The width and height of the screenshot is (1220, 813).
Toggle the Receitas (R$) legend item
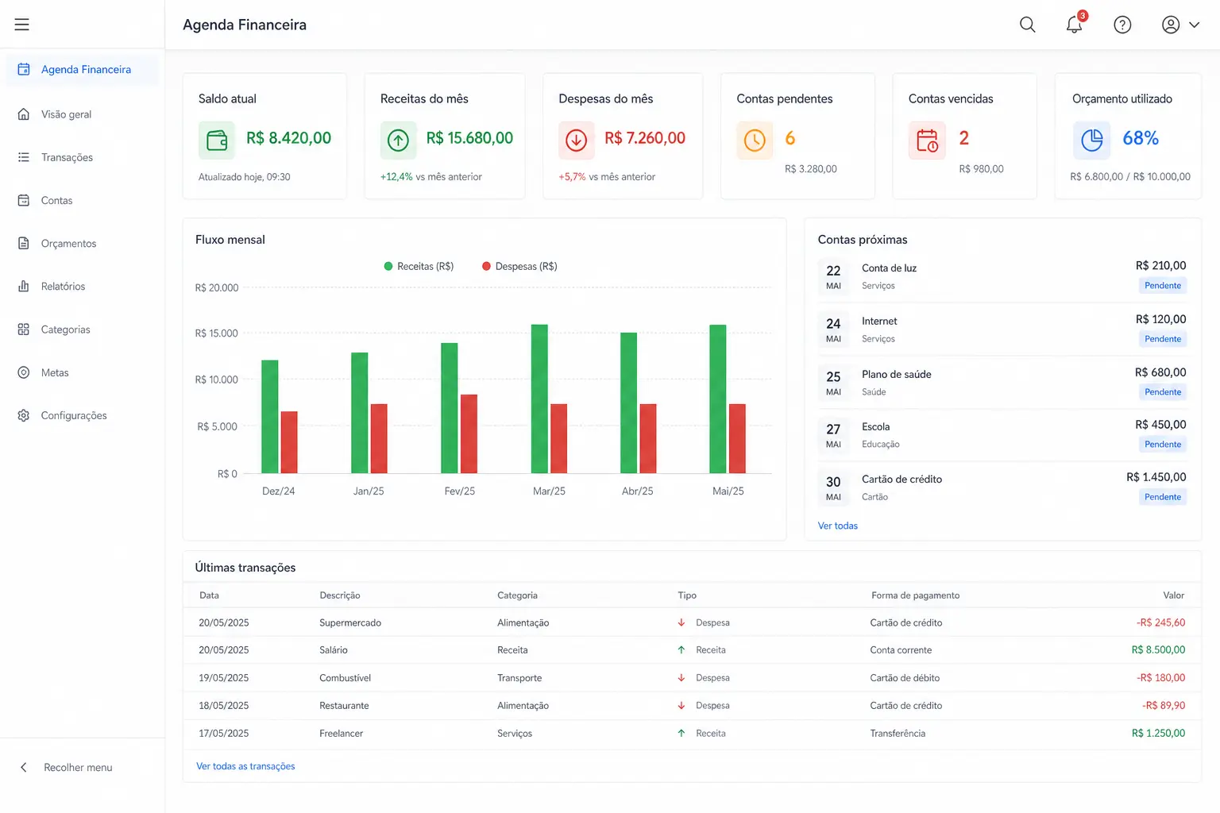[419, 267]
